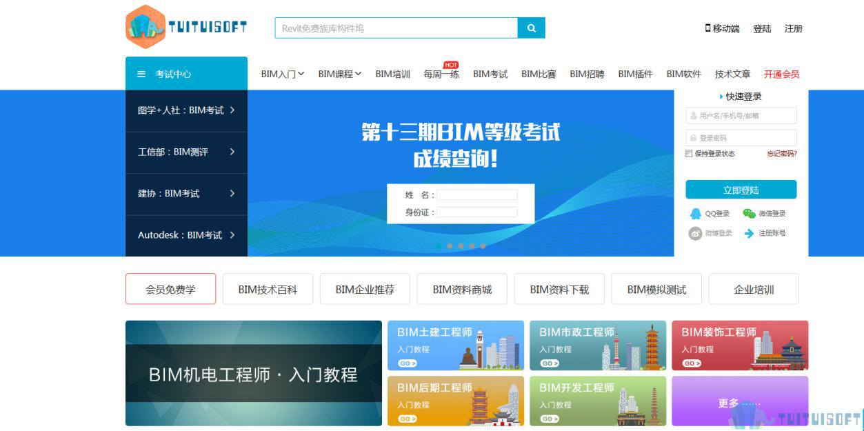Screen dimensions: 864x431
Task: Expand the BIM入门 dropdown menu
Action: click(283, 74)
